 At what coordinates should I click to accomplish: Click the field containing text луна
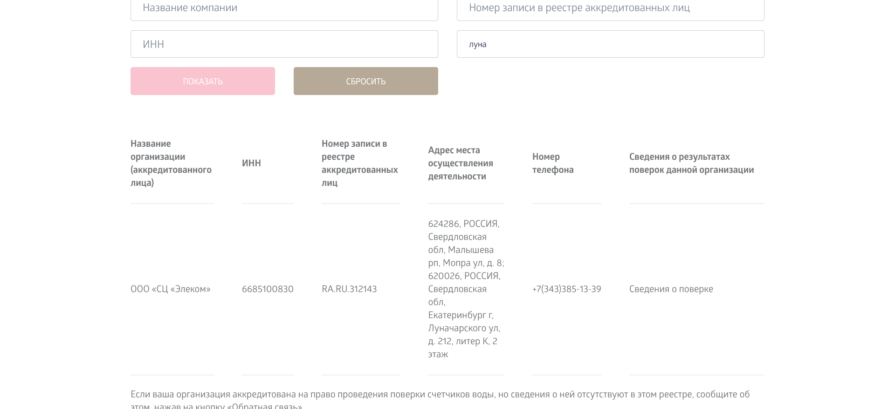[610, 44]
